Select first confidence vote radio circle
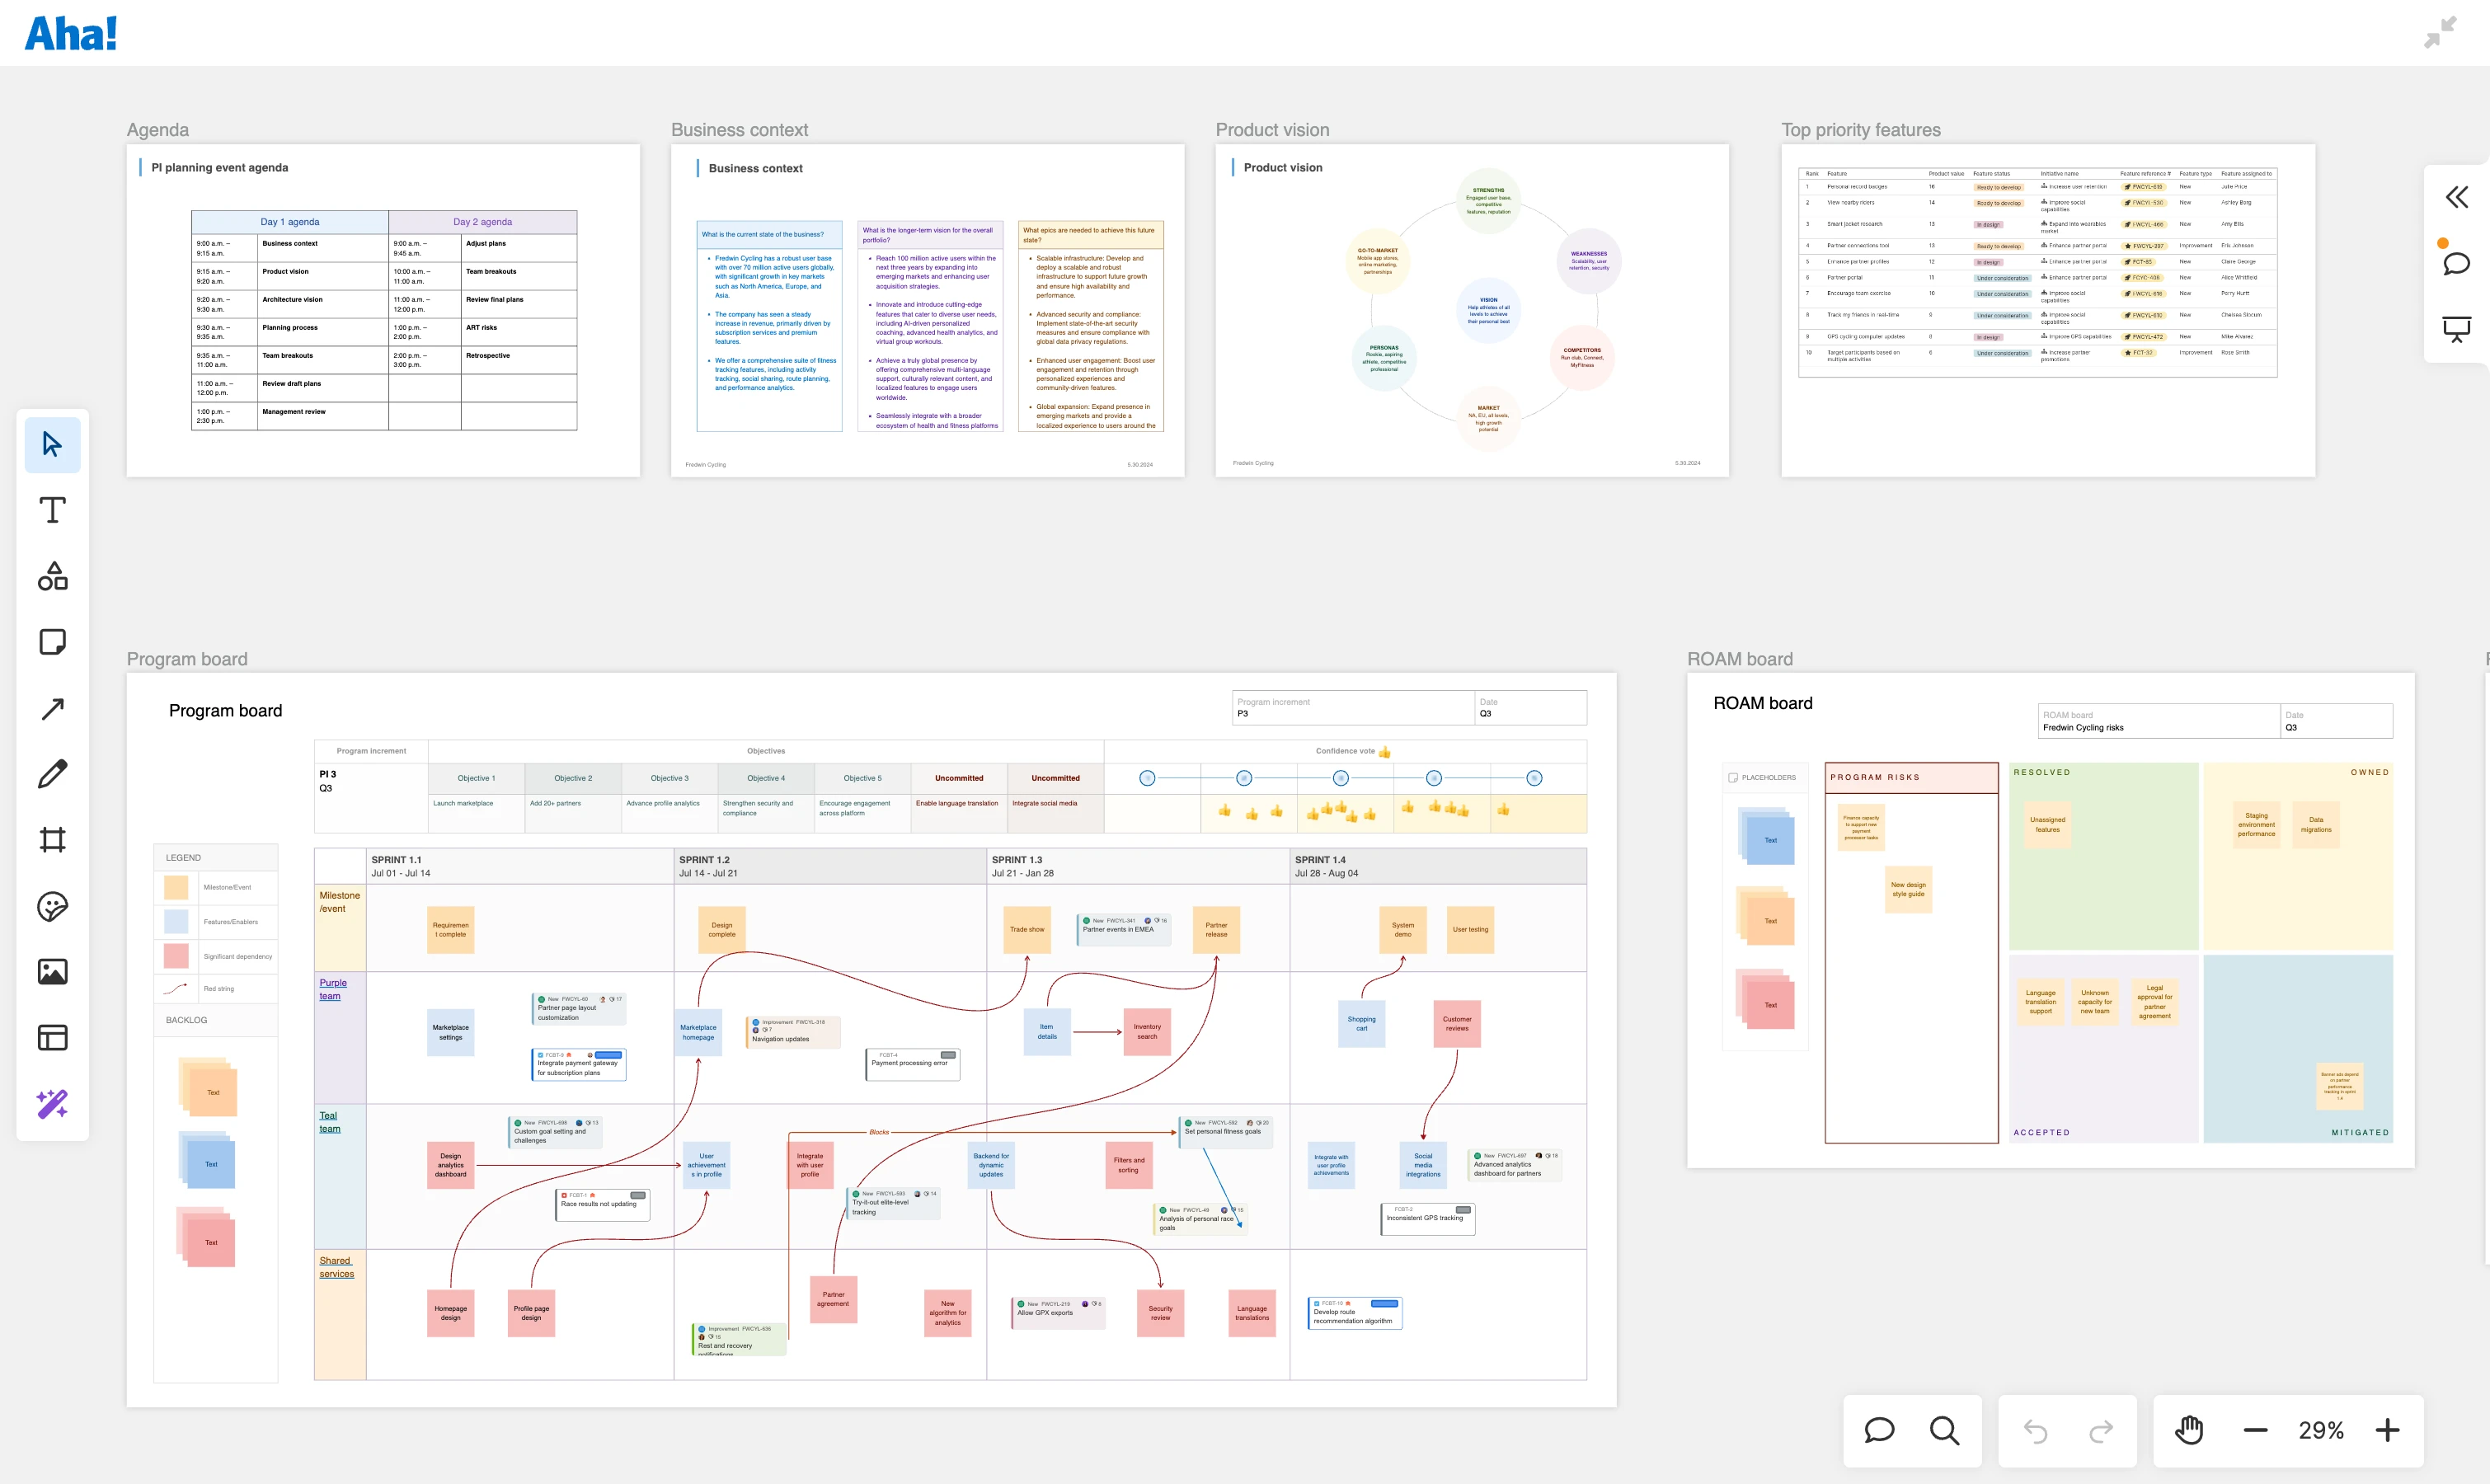The height and width of the screenshot is (1484, 2490). [x=1147, y=778]
